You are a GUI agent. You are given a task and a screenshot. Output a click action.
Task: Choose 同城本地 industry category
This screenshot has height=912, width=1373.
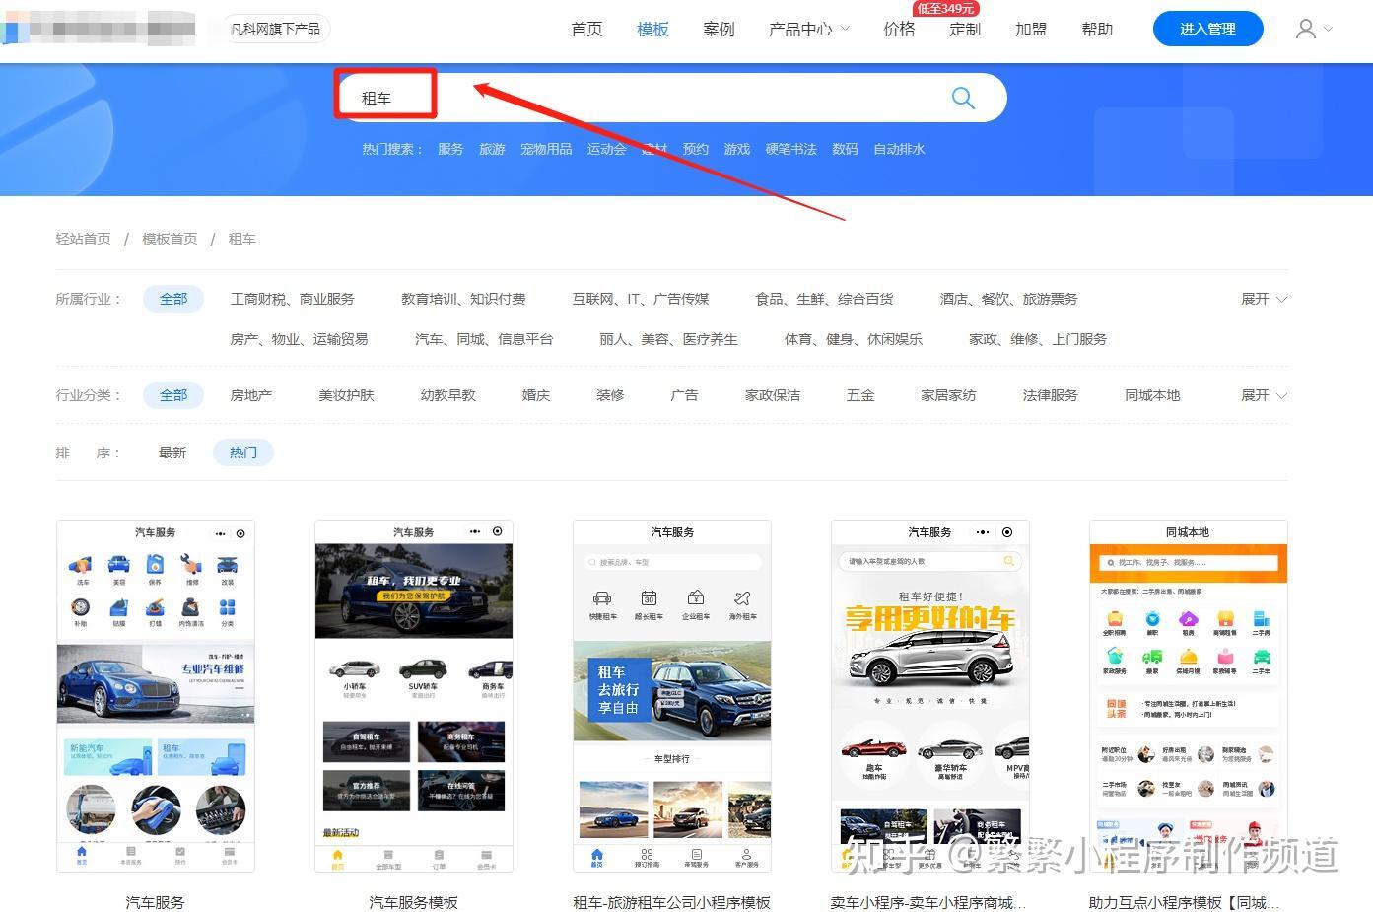(x=1152, y=395)
